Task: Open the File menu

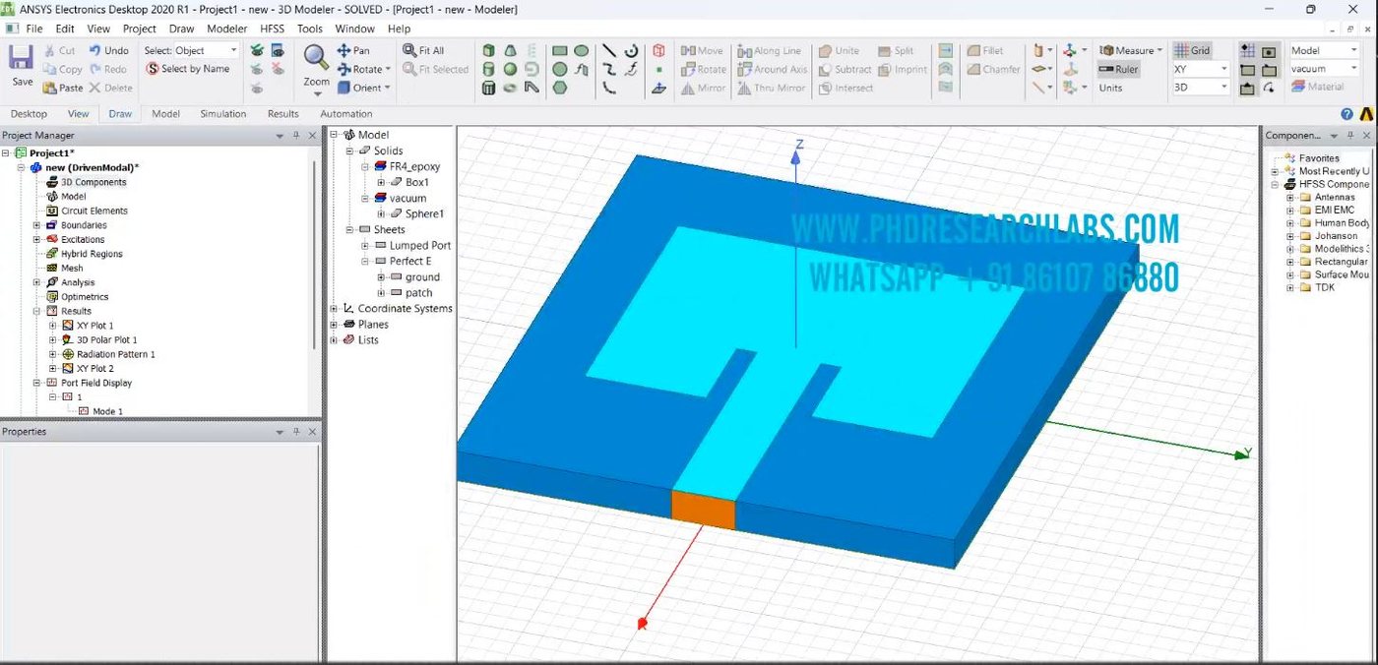Action: (34, 29)
